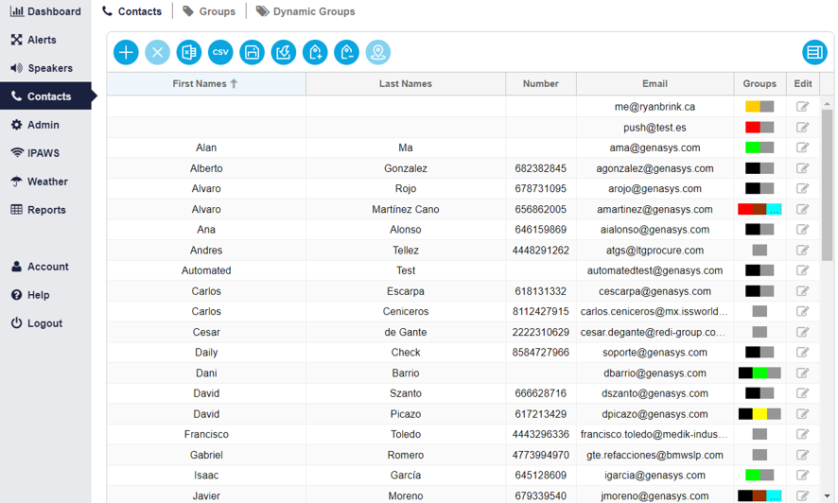Viewport: 838px width, 503px height.
Task: Log out using the Logout link
Action: (44, 323)
